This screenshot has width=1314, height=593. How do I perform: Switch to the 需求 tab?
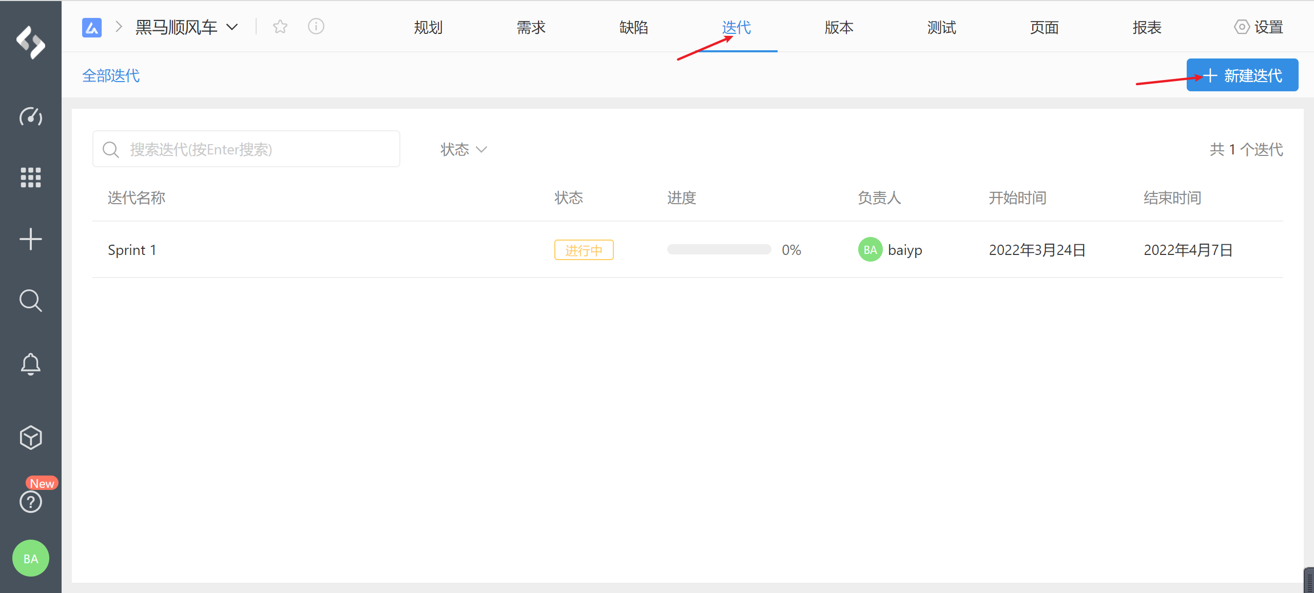[531, 27]
